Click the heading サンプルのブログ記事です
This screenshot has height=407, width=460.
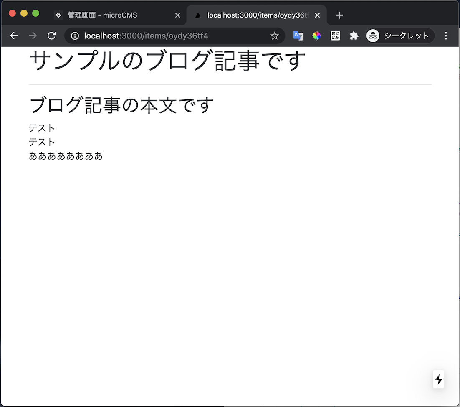[167, 61]
